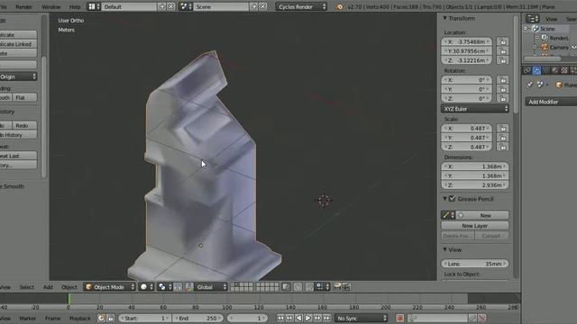577x324 pixels.
Task: Open the outliner editor type selector
Action: click(x=532, y=18)
